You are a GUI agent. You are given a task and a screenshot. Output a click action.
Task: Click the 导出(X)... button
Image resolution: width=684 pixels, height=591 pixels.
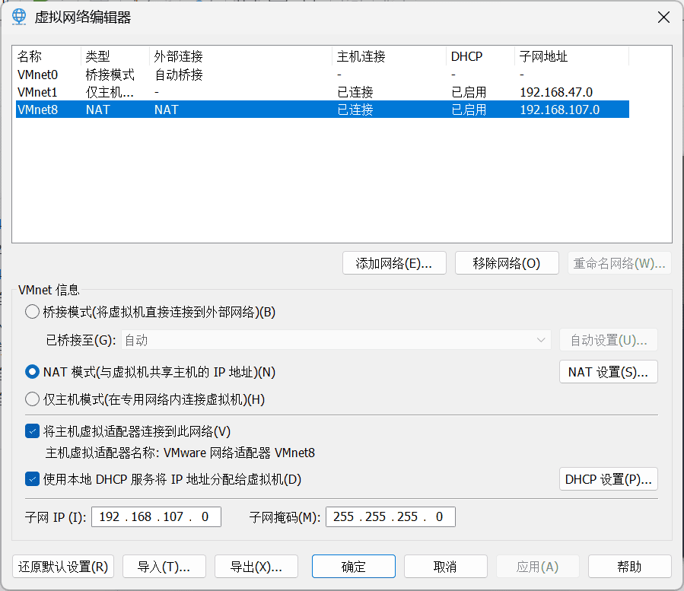point(256,567)
